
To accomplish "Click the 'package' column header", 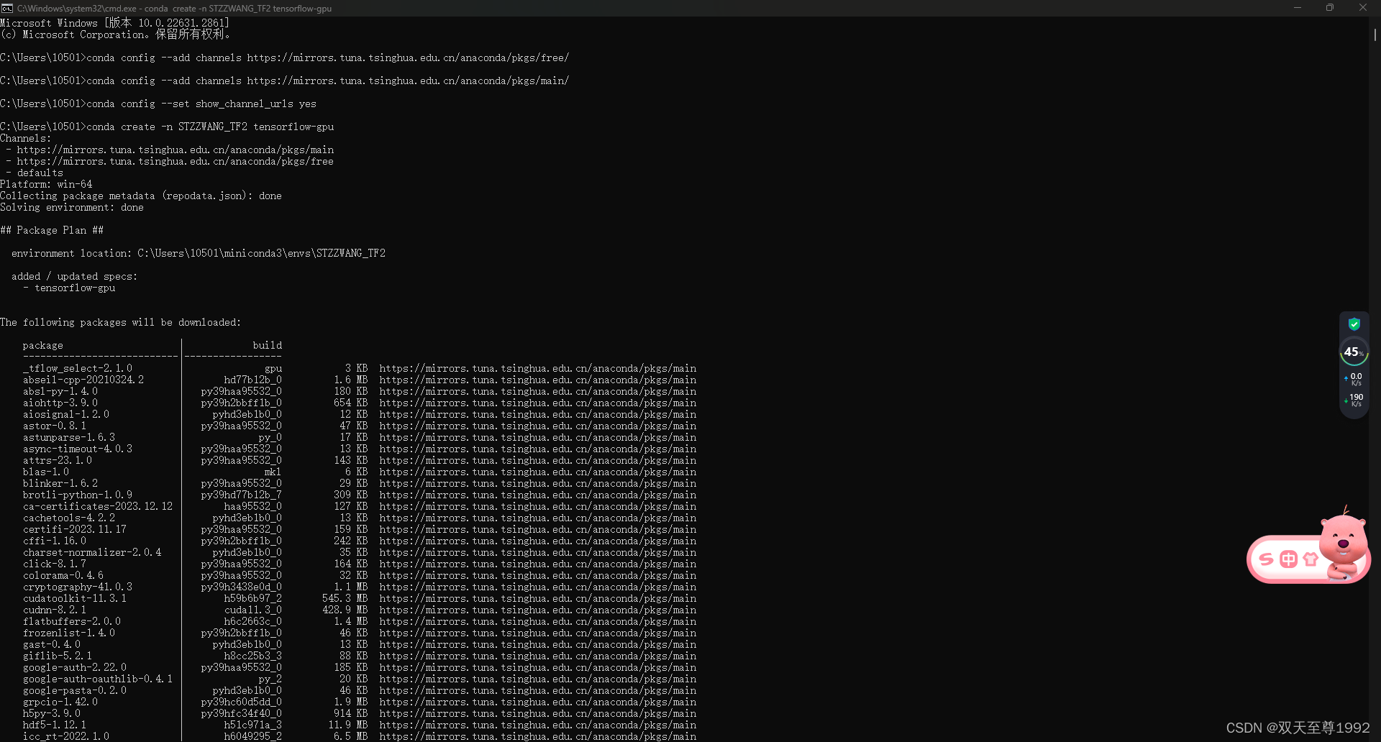I will coord(43,345).
